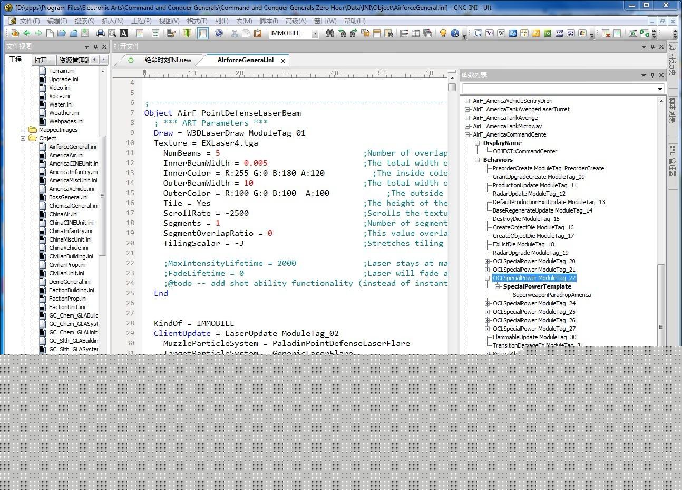Open the function list filter dropdown
This screenshot has width=682, height=490.
point(660,89)
